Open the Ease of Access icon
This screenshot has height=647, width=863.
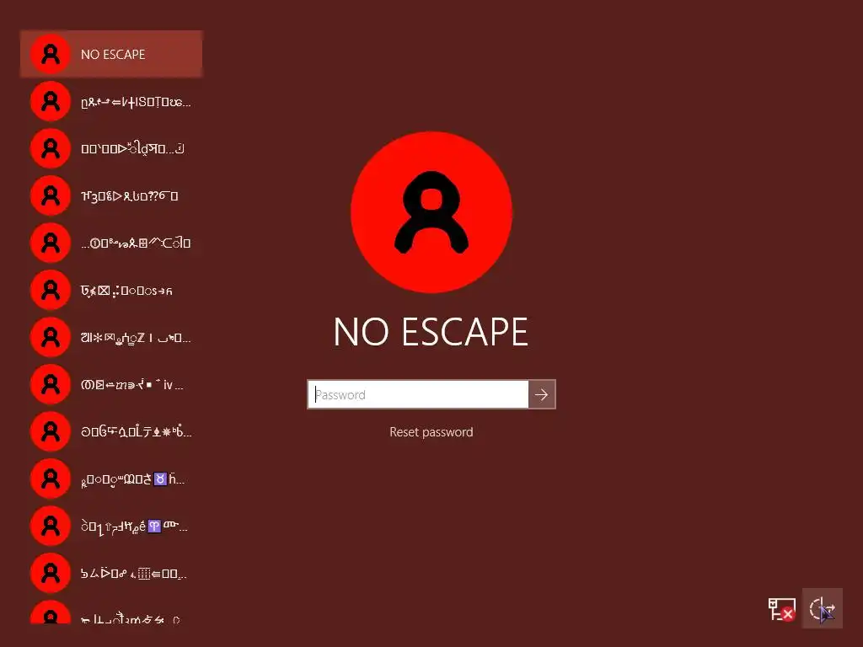point(823,608)
